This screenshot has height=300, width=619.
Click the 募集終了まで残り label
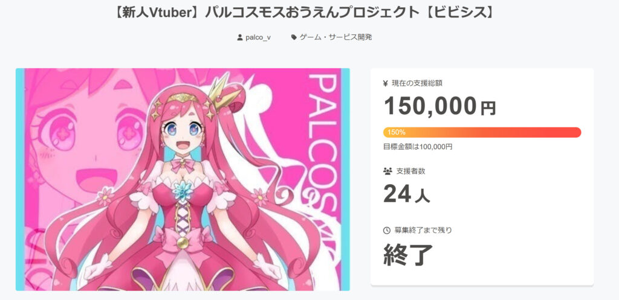tap(423, 230)
